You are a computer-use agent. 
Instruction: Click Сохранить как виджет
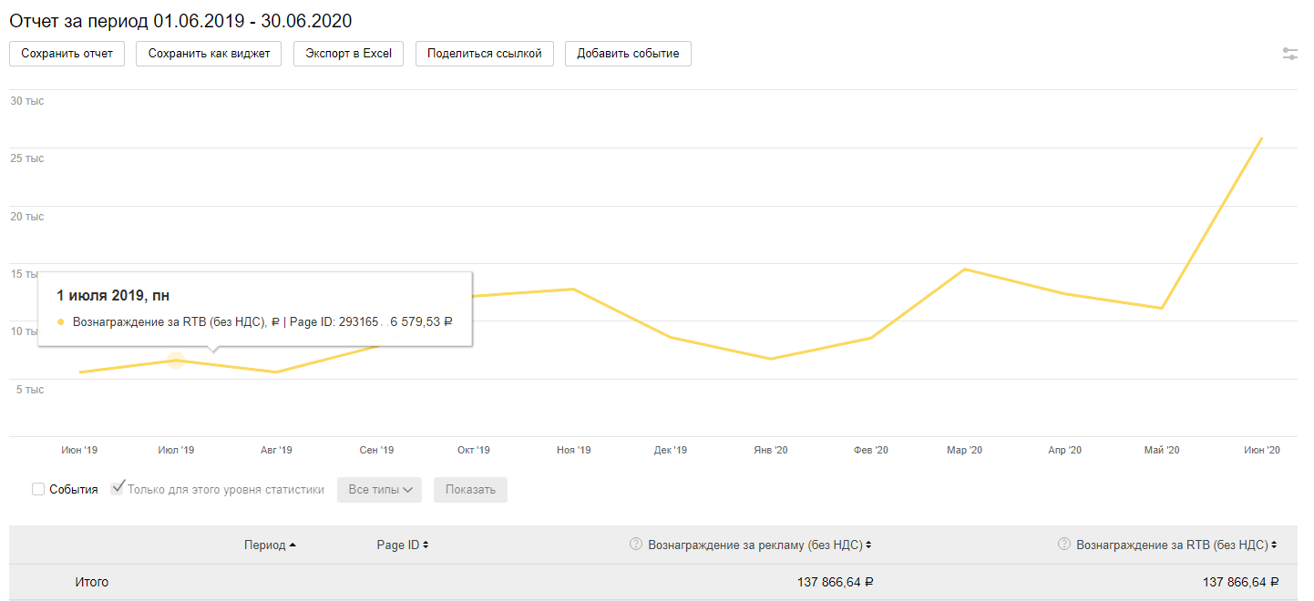click(x=209, y=54)
